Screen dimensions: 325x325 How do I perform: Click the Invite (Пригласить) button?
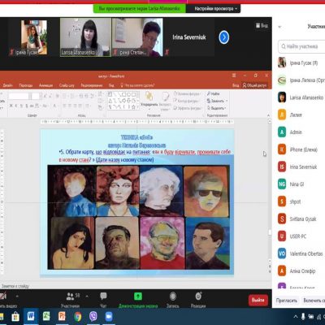click(x=287, y=301)
